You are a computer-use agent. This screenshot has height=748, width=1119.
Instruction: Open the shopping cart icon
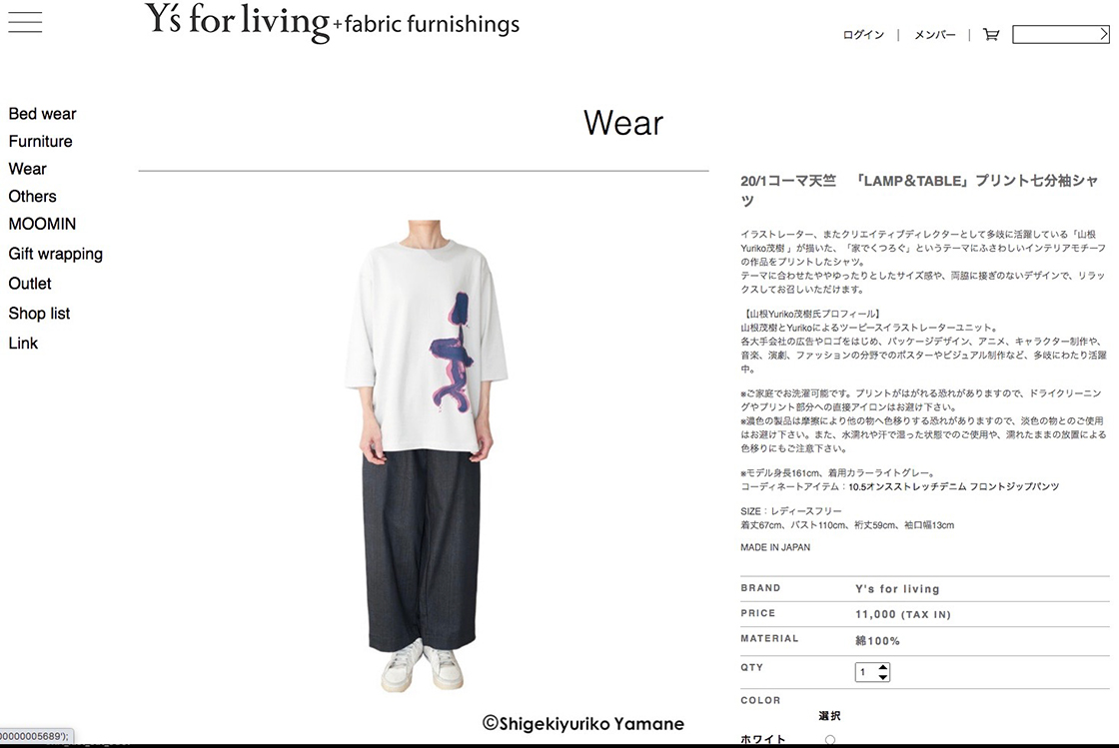click(x=990, y=34)
